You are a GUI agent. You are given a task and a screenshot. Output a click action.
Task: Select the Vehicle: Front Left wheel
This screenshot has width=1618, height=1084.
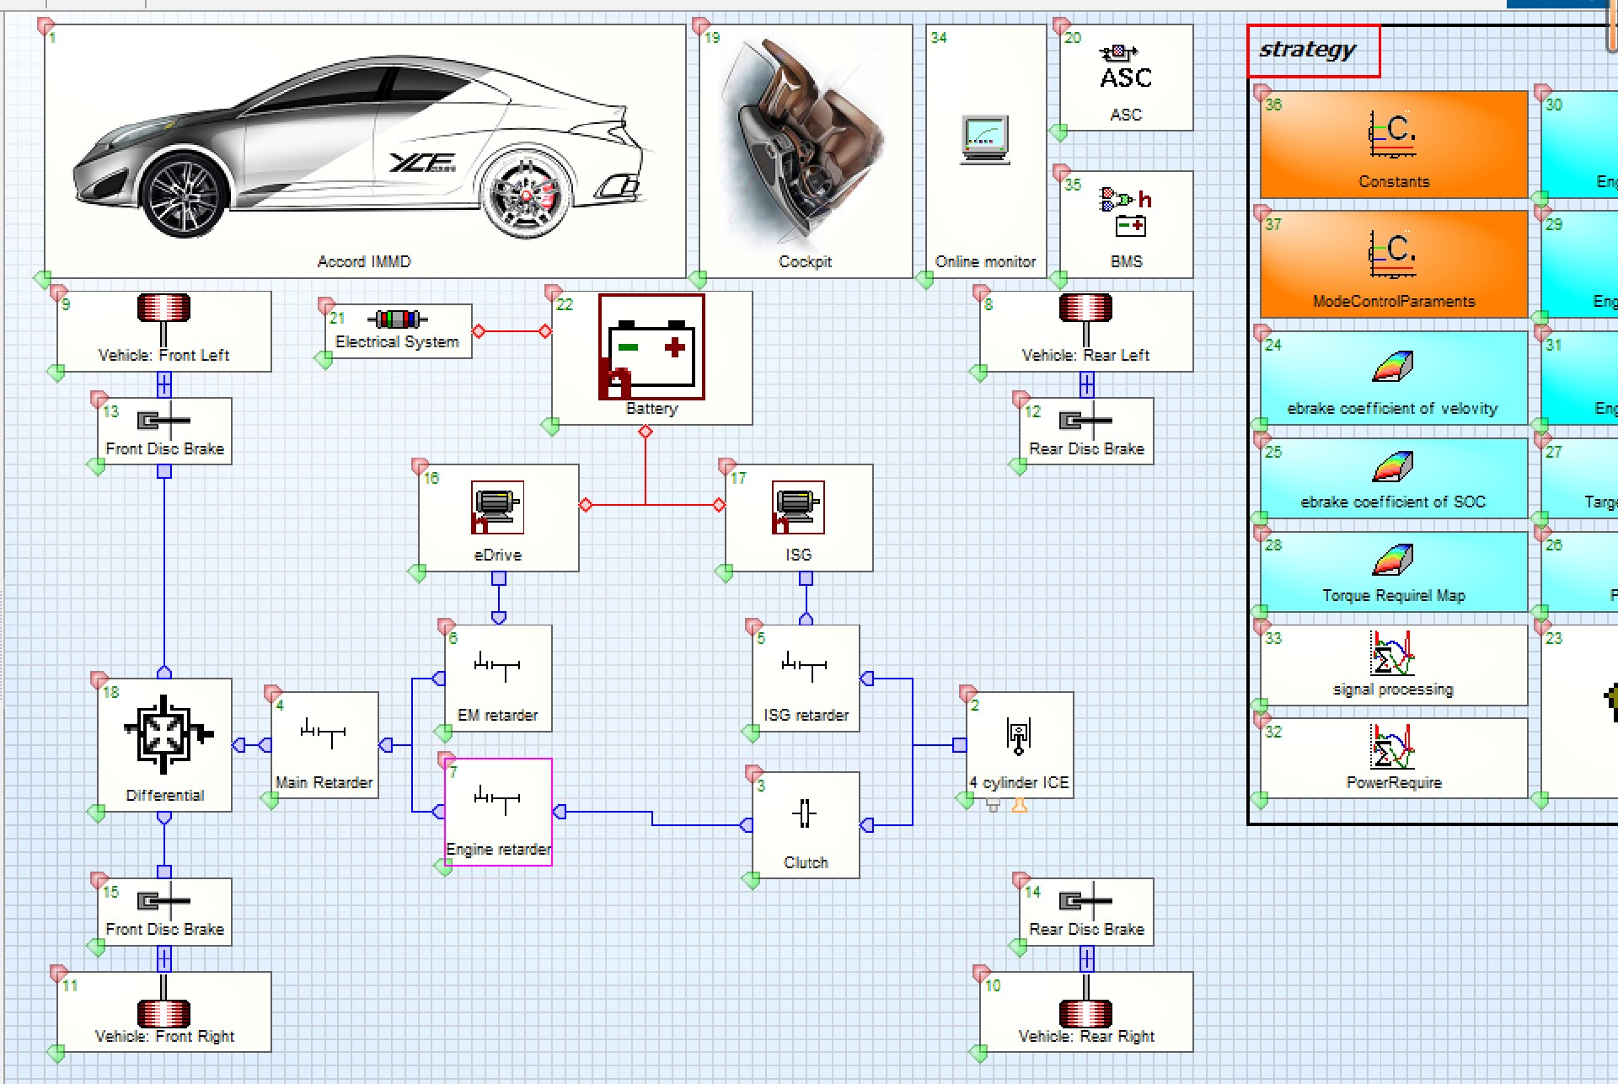[163, 309]
